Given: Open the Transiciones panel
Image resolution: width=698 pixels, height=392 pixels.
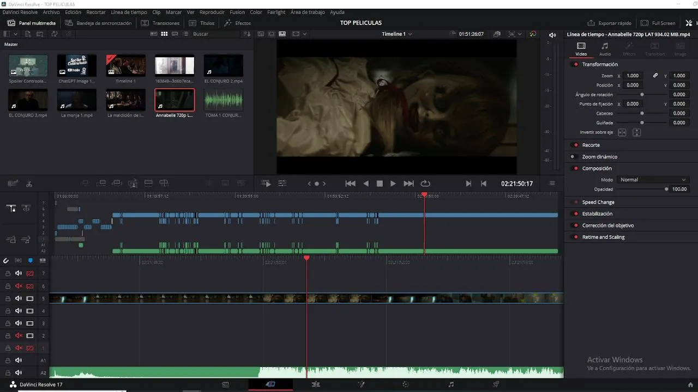Looking at the screenshot, I should tap(160, 23).
